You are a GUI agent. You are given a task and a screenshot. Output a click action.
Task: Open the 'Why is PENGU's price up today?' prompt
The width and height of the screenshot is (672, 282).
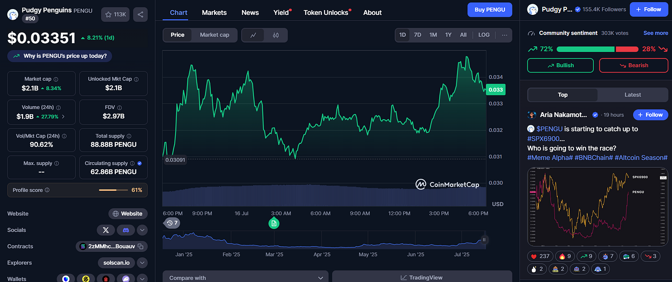coord(60,56)
